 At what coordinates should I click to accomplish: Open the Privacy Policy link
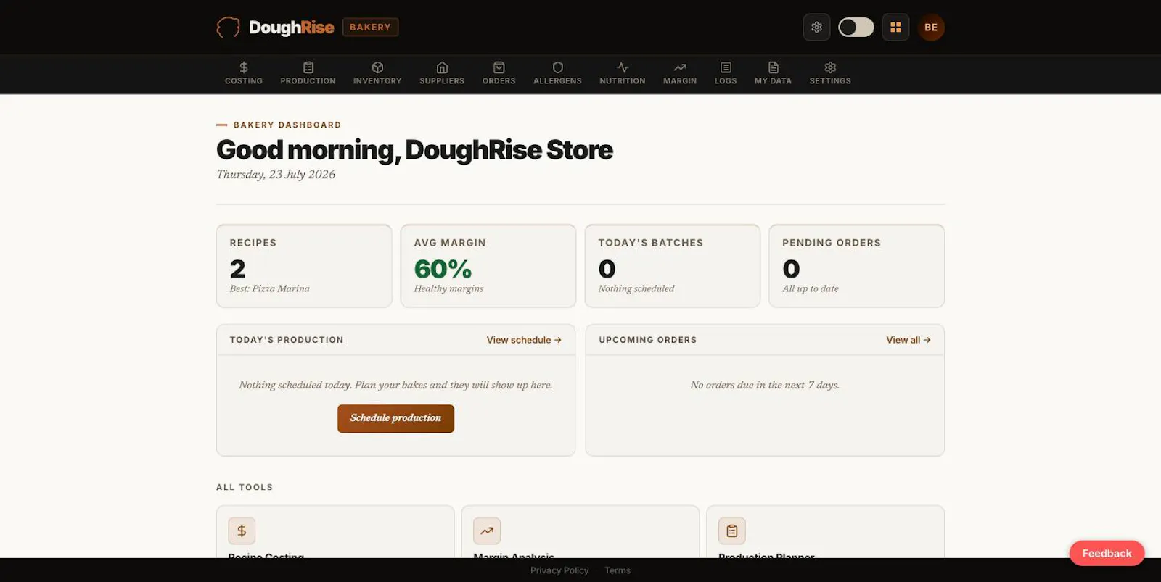[559, 570]
